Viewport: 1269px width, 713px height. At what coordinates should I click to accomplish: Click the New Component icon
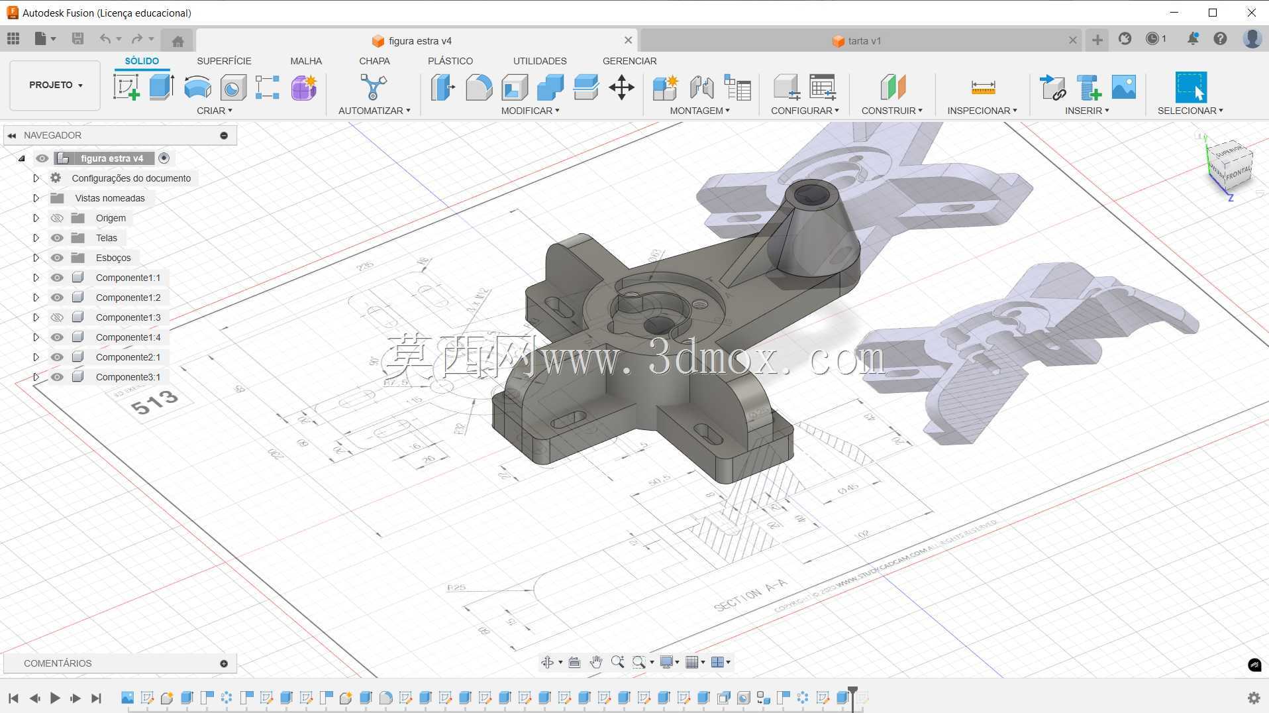666,87
